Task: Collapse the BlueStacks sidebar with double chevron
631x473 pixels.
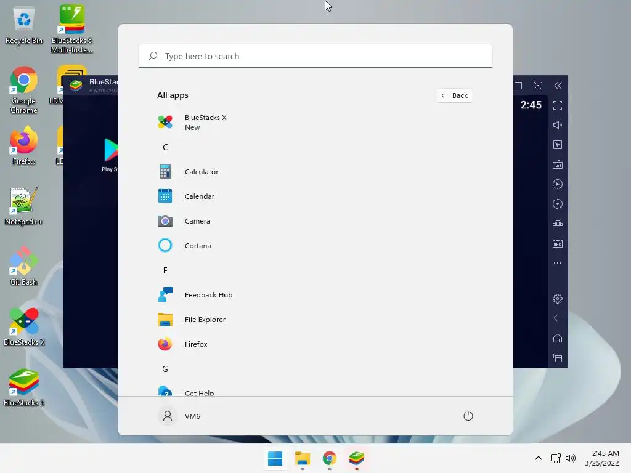Action: (558, 86)
